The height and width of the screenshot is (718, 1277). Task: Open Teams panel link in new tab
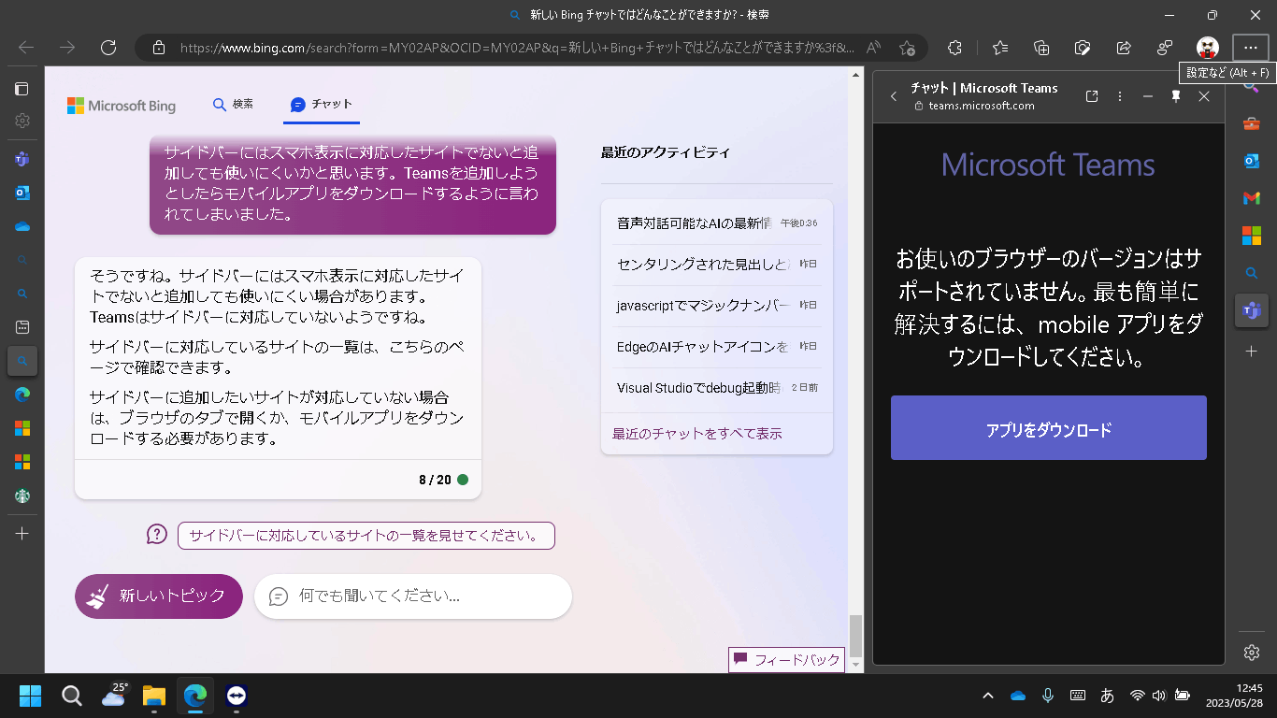[x=1091, y=96]
